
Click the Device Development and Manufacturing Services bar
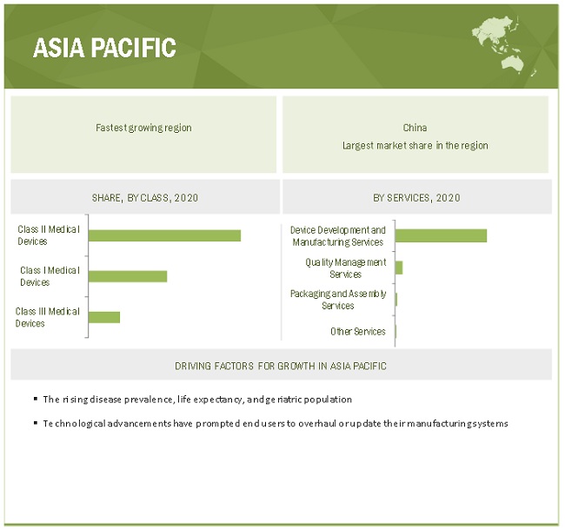click(x=441, y=235)
